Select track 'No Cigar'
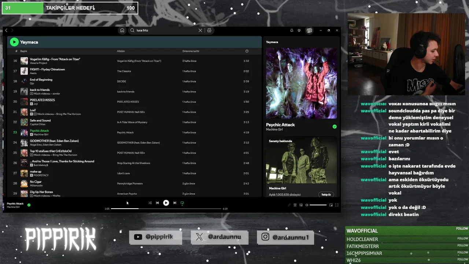Screen dimensions: 469x264 tap(36, 182)
